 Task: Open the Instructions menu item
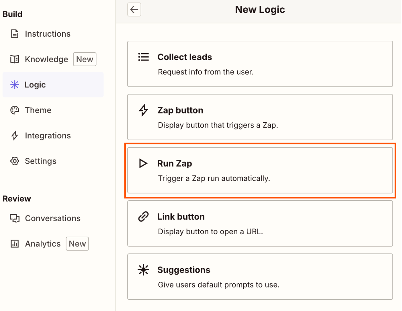47,34
